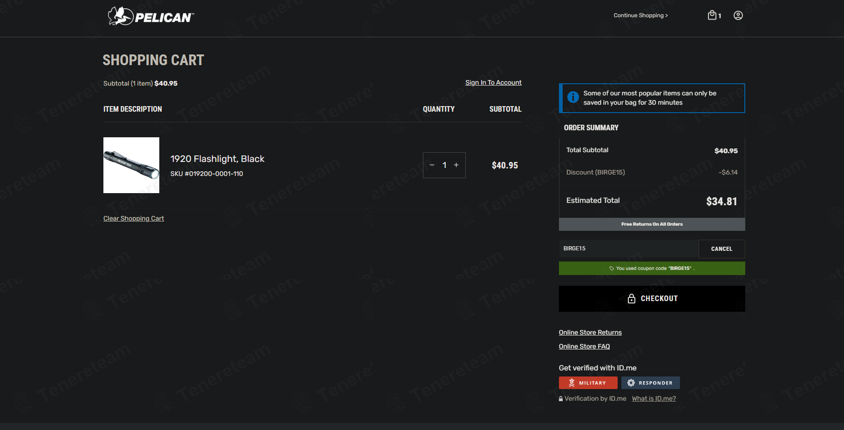Click the blue info icon
Image resolution: width=844 pixels, height=430 pixels.
573,97
